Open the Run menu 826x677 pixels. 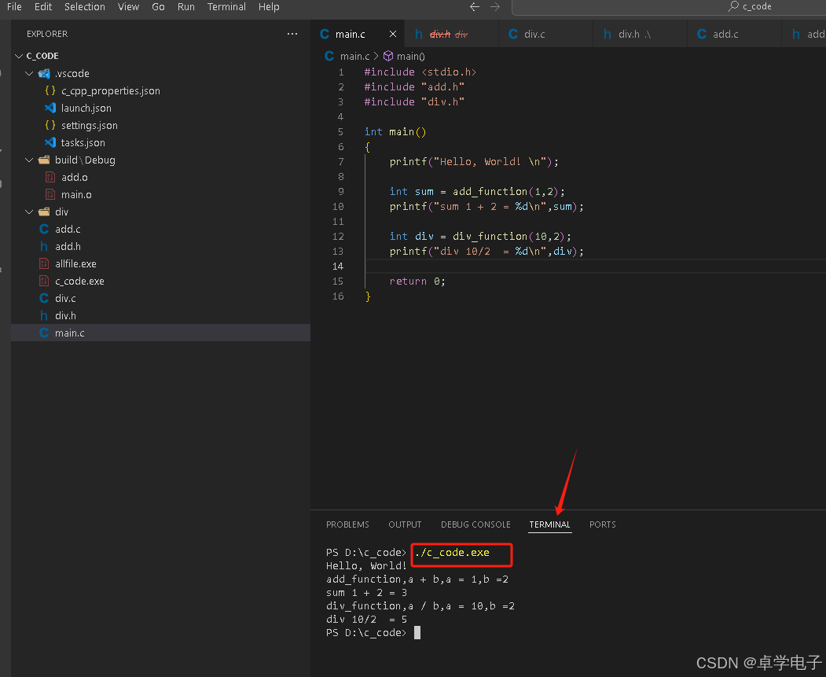(186, 7)
